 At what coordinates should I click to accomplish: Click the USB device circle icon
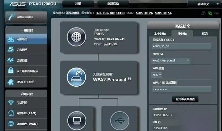[x=120, y=121]
